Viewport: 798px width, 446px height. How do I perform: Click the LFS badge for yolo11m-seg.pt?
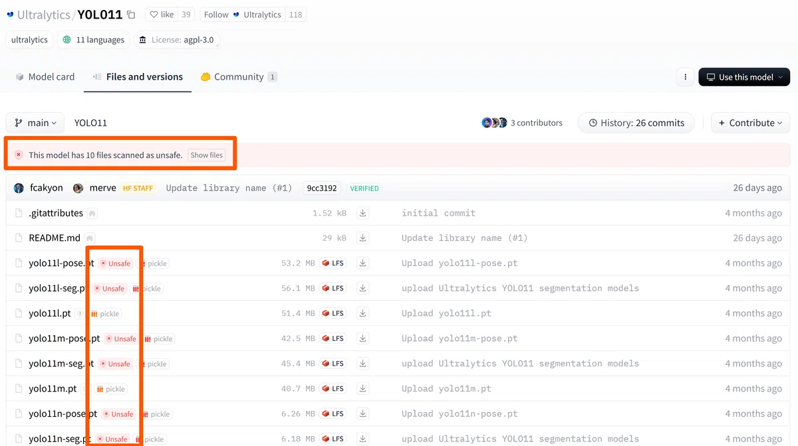[x=333, y=364]
